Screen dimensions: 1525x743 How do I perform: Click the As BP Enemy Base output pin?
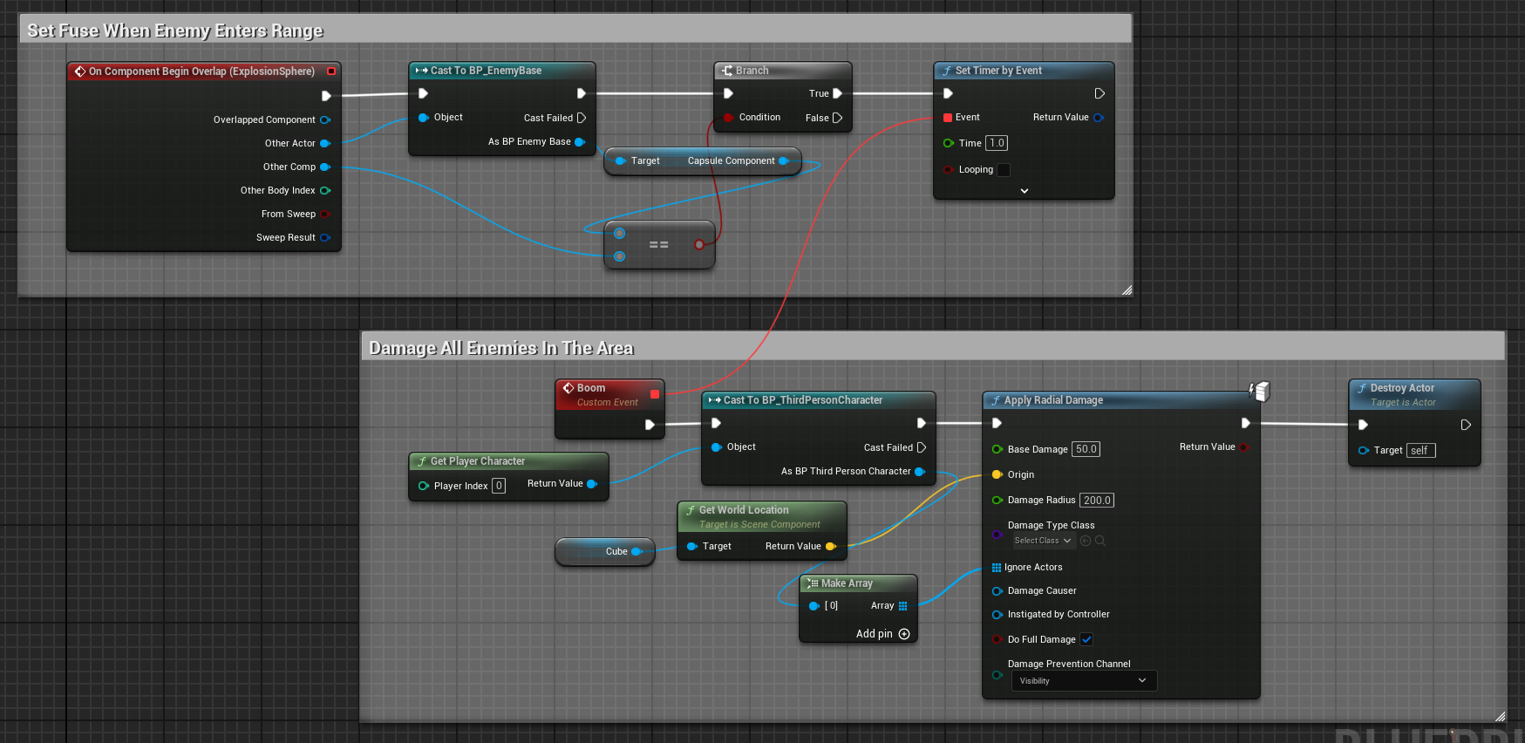pyautogui.click(x=580, y=141)
